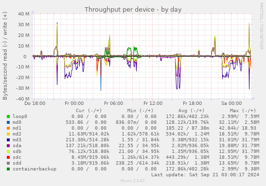Image resolution: width=266 pixels, height=186 pixels.
Task: Select the md2 legend label
Action: point(17,134)
